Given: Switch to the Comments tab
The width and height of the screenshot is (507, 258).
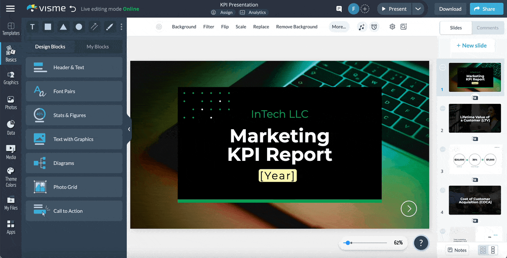Looking at the screenshot, I should 488,27.
